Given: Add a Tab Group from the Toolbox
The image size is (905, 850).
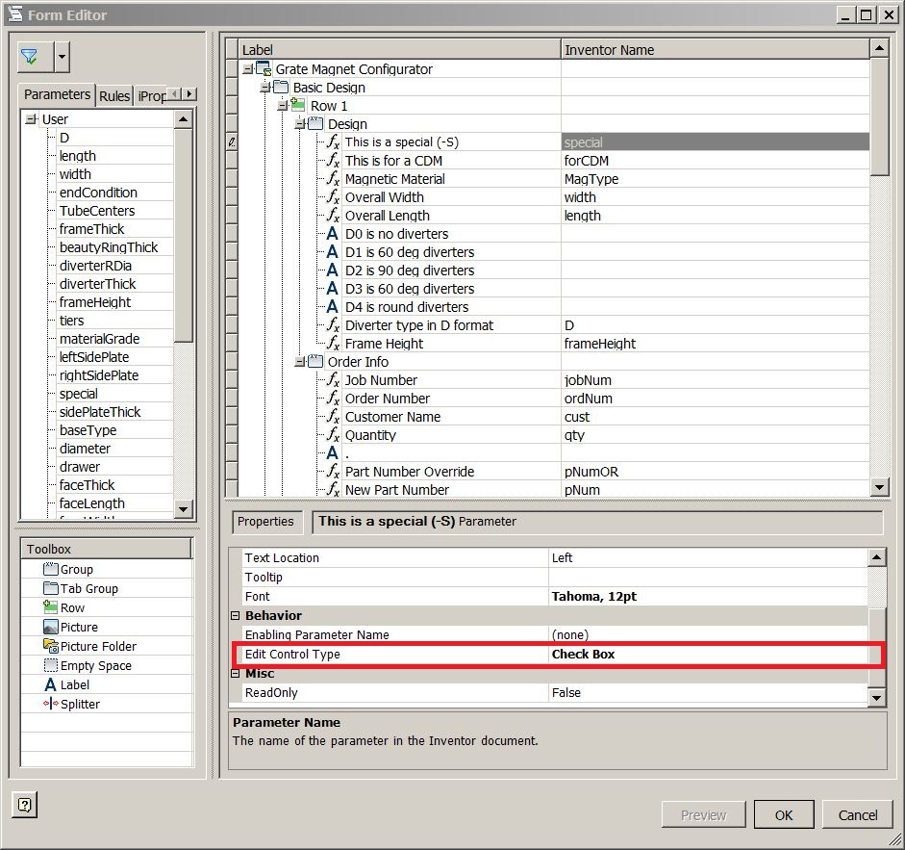Looking at the screenshot, I should (81, 588).
